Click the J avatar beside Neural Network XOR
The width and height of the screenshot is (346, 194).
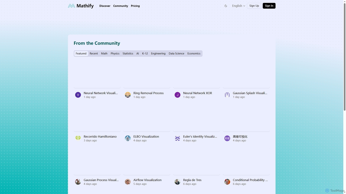click(177, 95)
